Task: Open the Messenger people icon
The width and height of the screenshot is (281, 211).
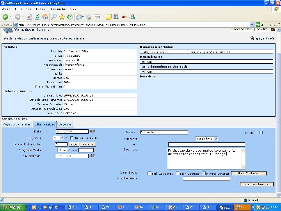Action: [x=132, y=17]
